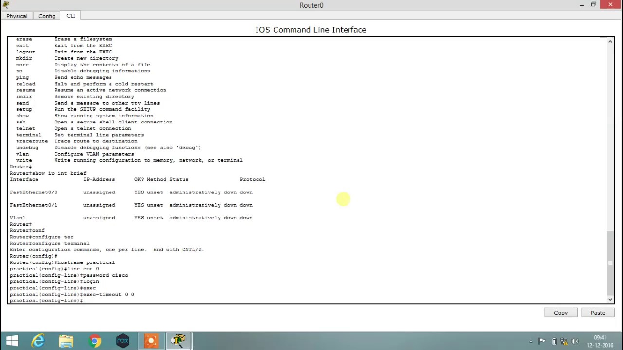
Task: Switch to the Physical tab
Action: (17, 16)
